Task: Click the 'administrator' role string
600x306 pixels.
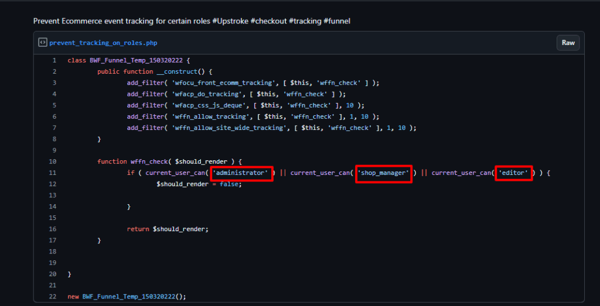Action: point(240,173)
